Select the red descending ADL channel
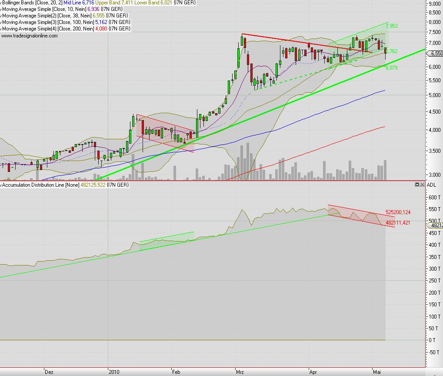The image size is (443, 376). (361, 216)
